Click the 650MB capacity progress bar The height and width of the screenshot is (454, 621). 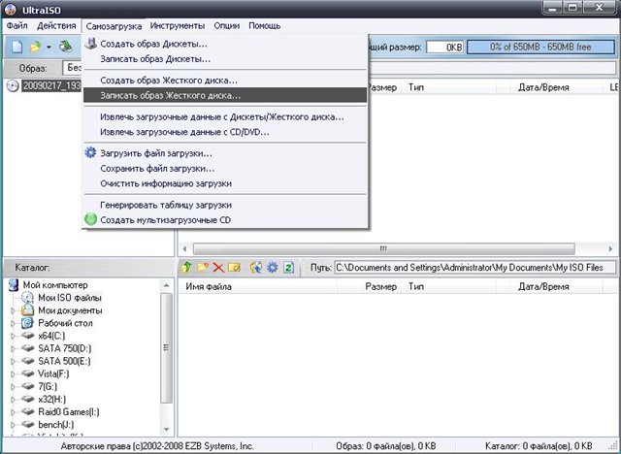pos(540,47)
